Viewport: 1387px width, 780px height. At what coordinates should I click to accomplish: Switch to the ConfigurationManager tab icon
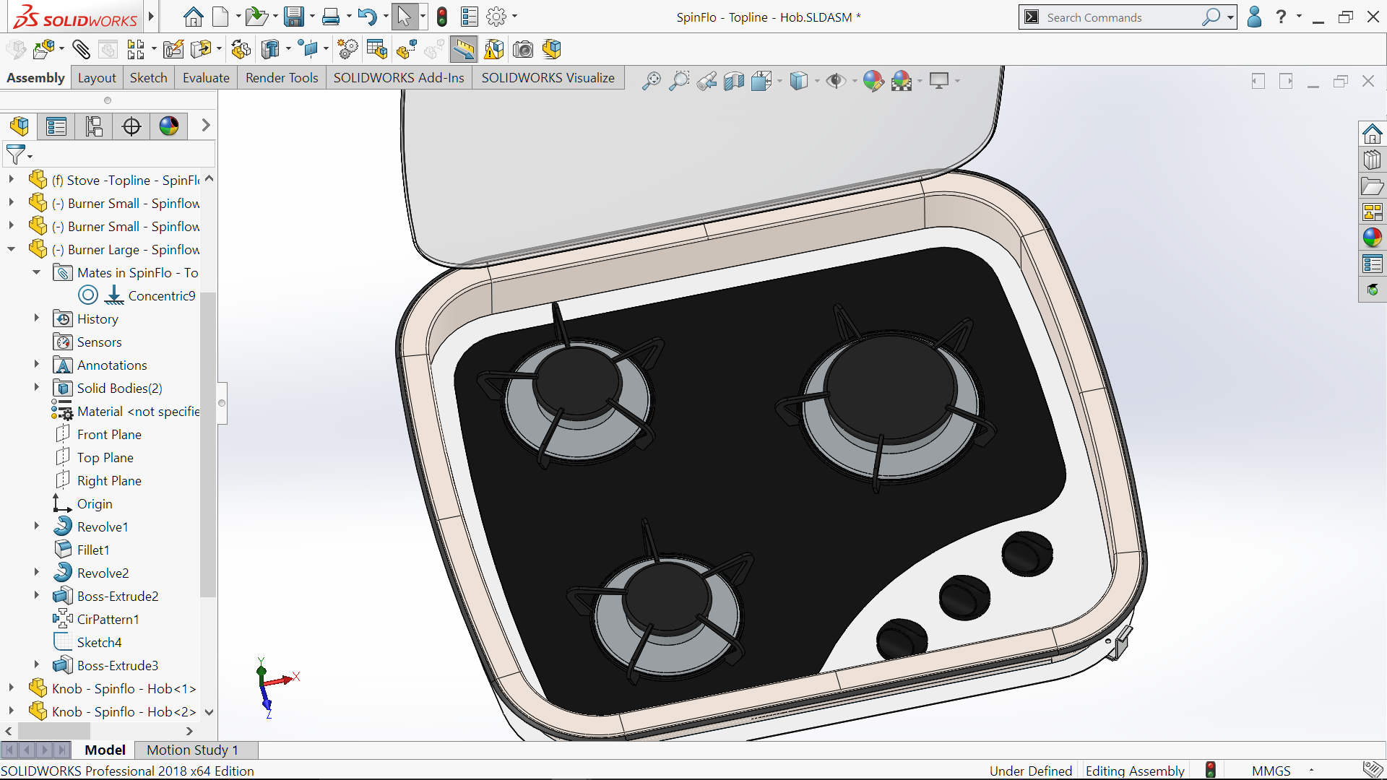[93, 126]
